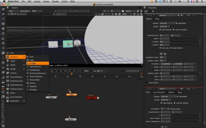Switch to Deform tab in Card2

[x=171, y=92]
